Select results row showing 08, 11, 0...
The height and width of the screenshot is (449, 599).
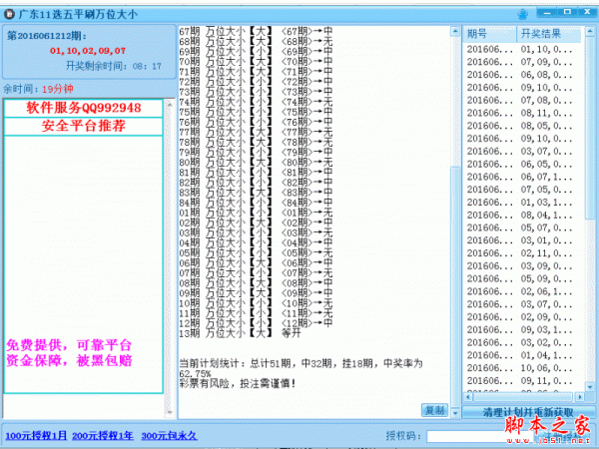coord(523,113)
